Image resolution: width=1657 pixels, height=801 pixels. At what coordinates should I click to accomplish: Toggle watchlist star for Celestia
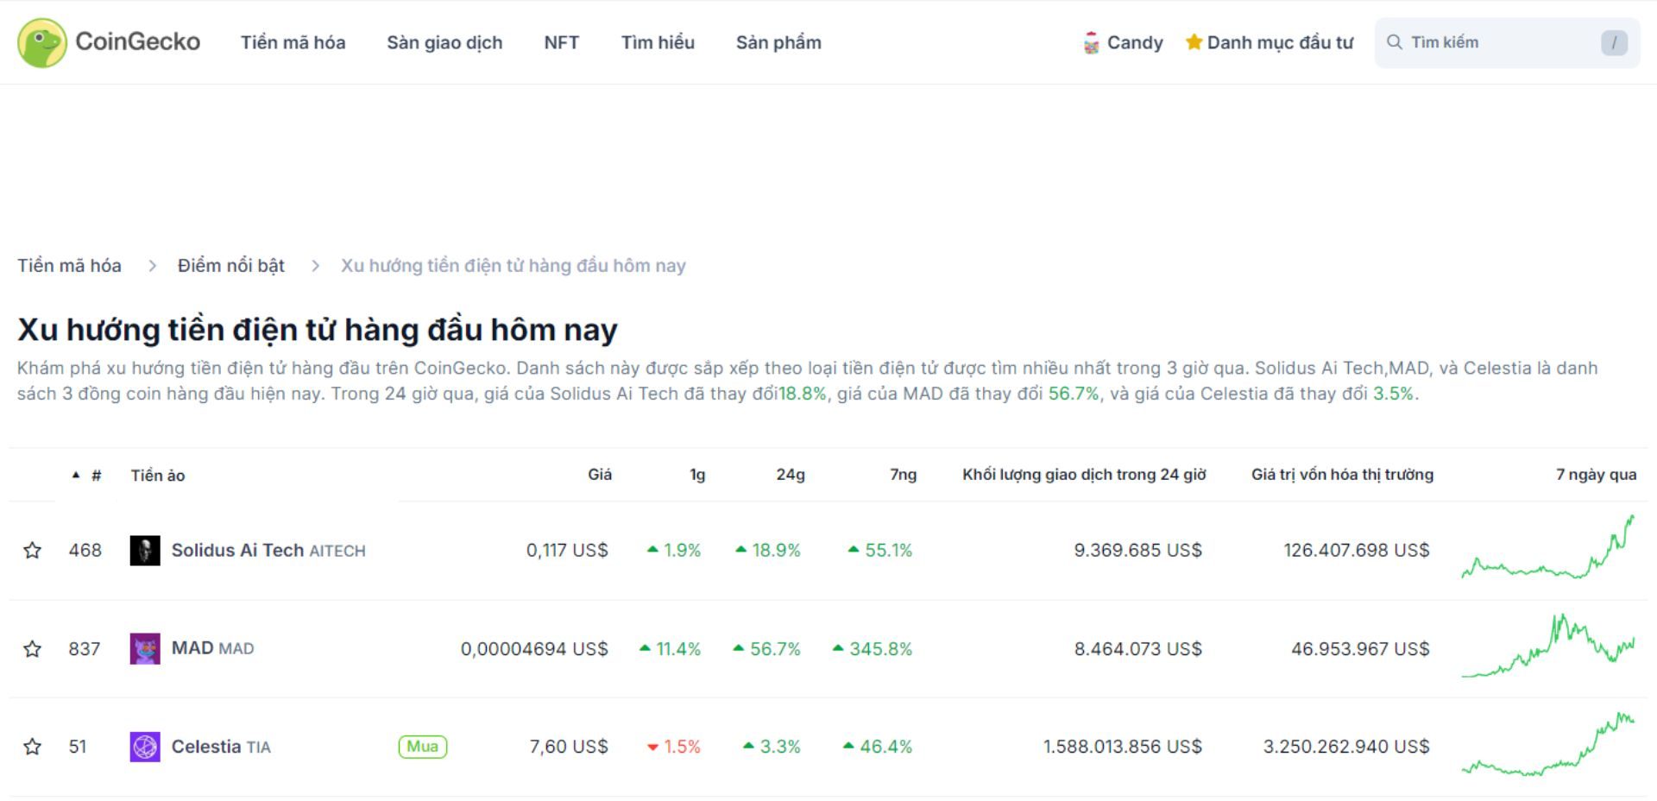tap(33, 747)
